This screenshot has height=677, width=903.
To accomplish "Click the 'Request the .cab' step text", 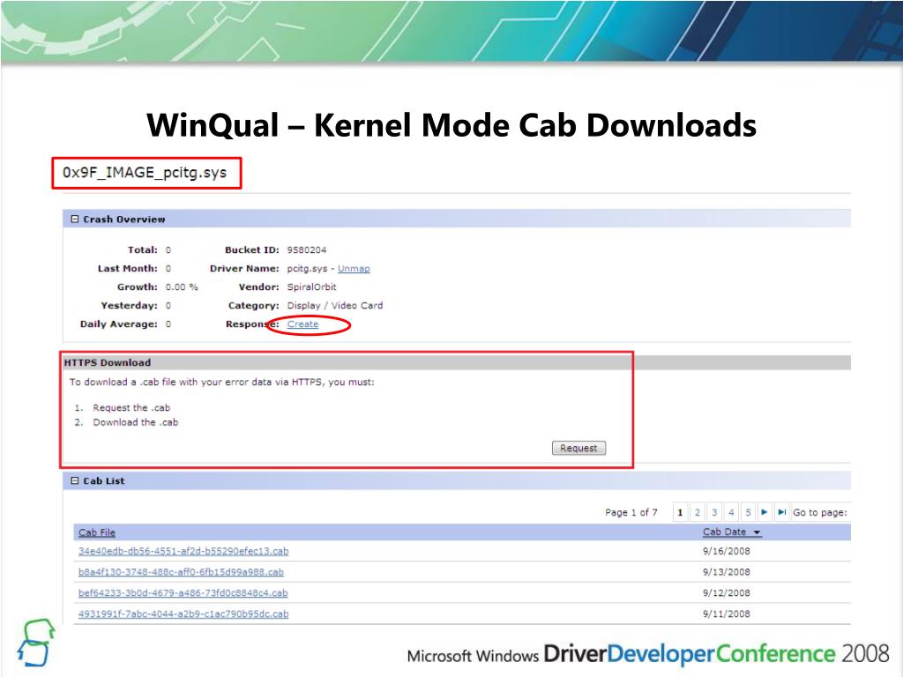I will 131,407.
